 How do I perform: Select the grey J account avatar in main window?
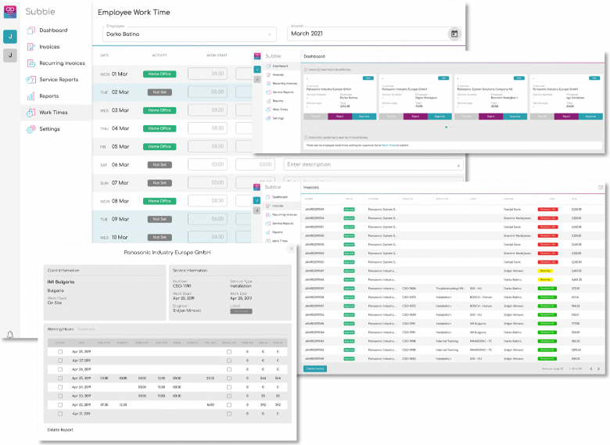[x=10, y=56]
